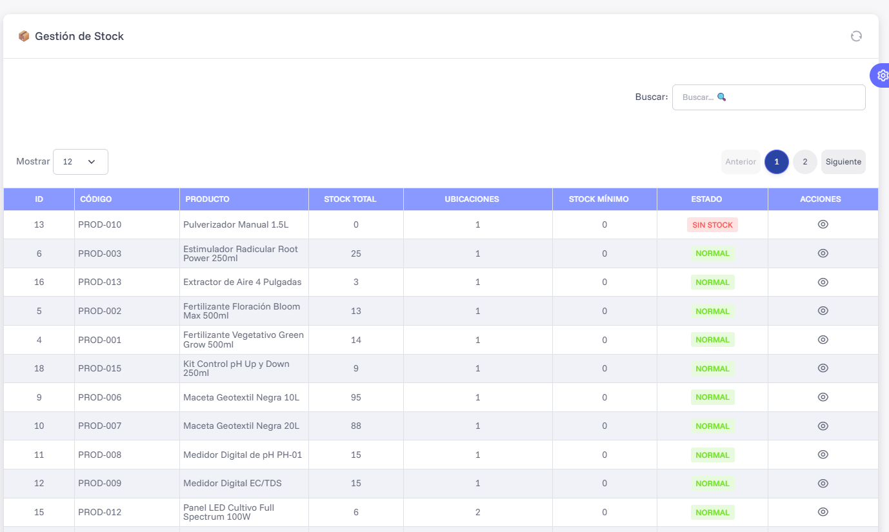View details for Pulverizador Manual 1.5L

point(823,224)
